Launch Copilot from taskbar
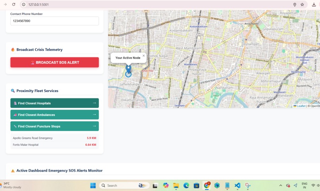The image size is (320, 191). [166, 185]
